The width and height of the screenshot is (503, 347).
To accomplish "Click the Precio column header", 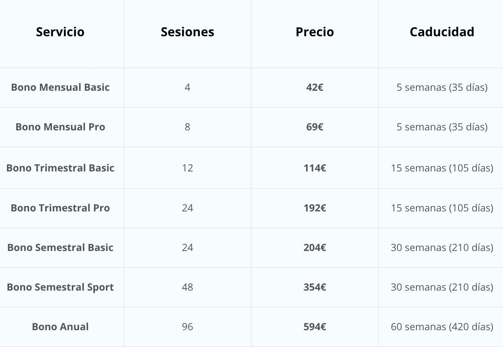I will click(x=315, y=32).
